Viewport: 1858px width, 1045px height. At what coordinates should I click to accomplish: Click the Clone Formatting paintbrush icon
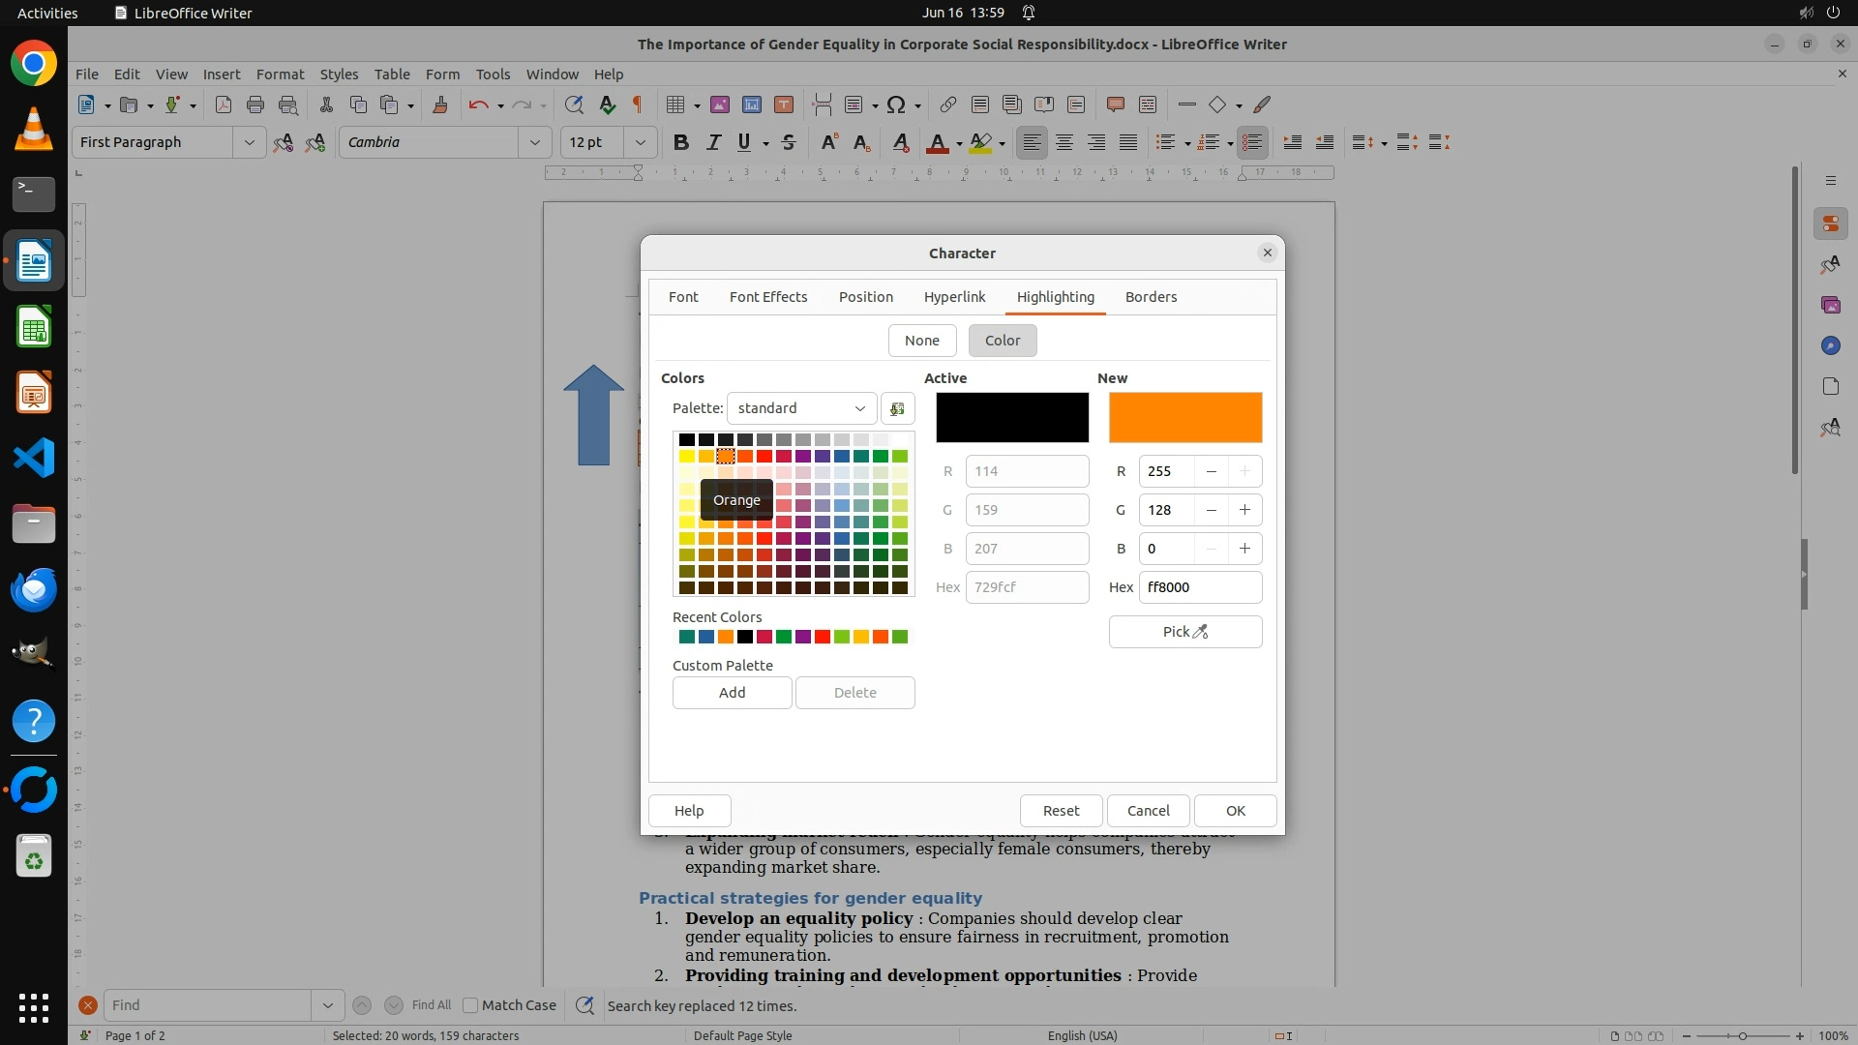pos(440,104)
